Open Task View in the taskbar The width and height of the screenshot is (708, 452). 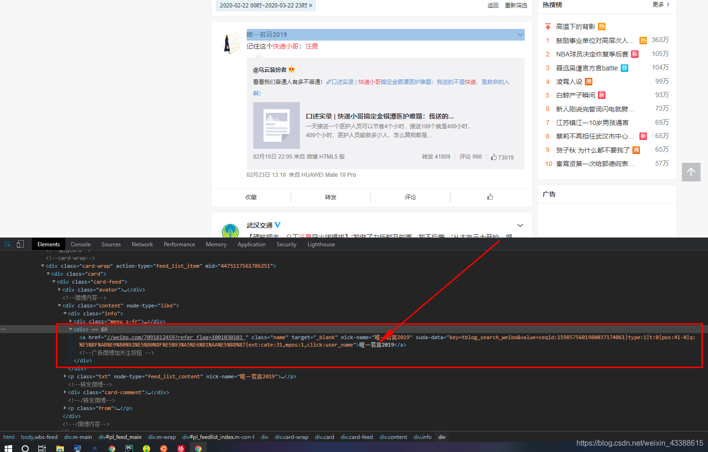[42, 448]
